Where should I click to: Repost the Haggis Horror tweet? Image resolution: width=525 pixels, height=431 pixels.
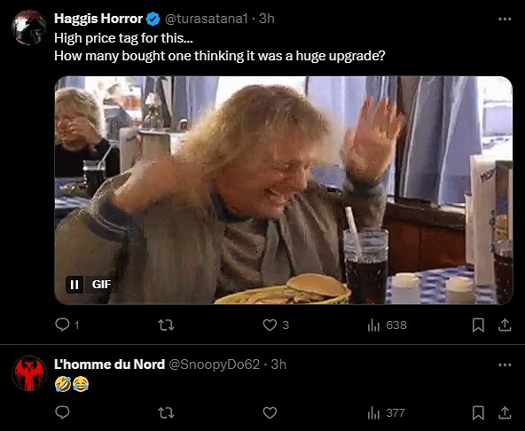click(x=166, y=325)
